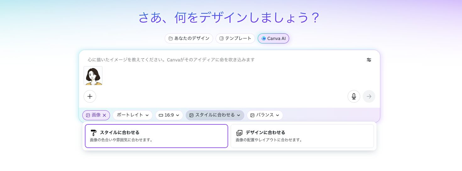462x171 pixels.
Task: Click the uploaded woman portrait thumbnail
Action: pos(93,76)
